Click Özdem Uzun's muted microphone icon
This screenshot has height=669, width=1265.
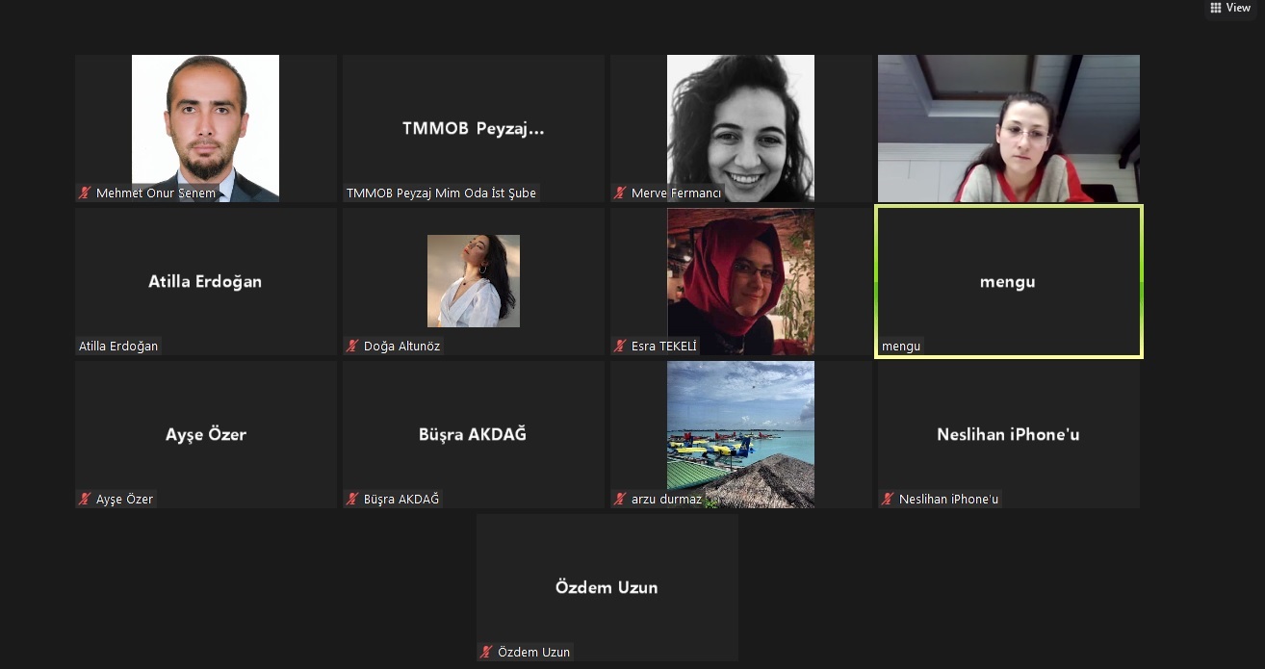tap(487, 653)
